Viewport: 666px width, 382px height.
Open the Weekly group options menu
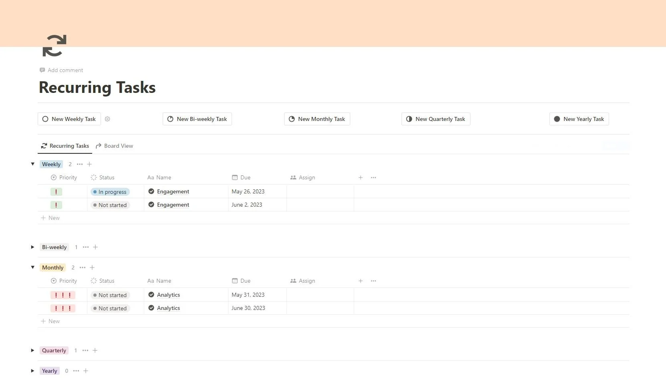click(80, 164)
